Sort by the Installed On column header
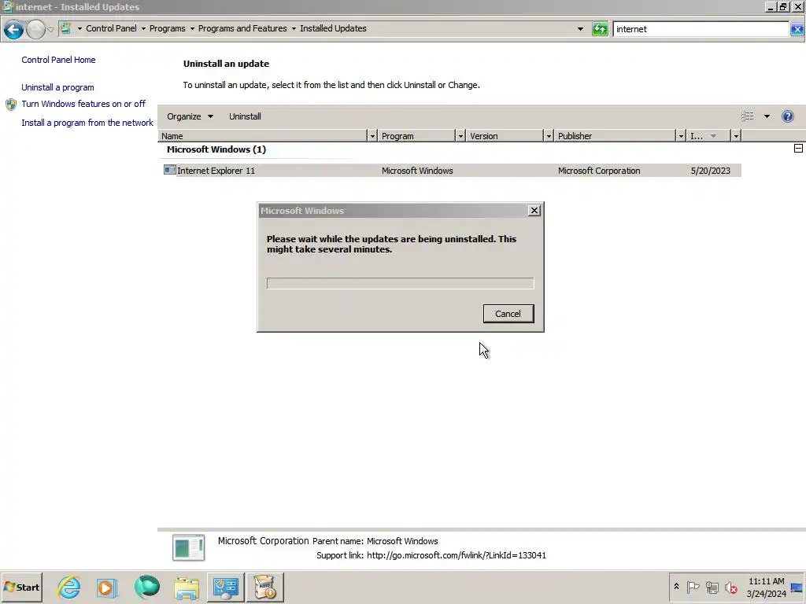 [x=709, y=136]
